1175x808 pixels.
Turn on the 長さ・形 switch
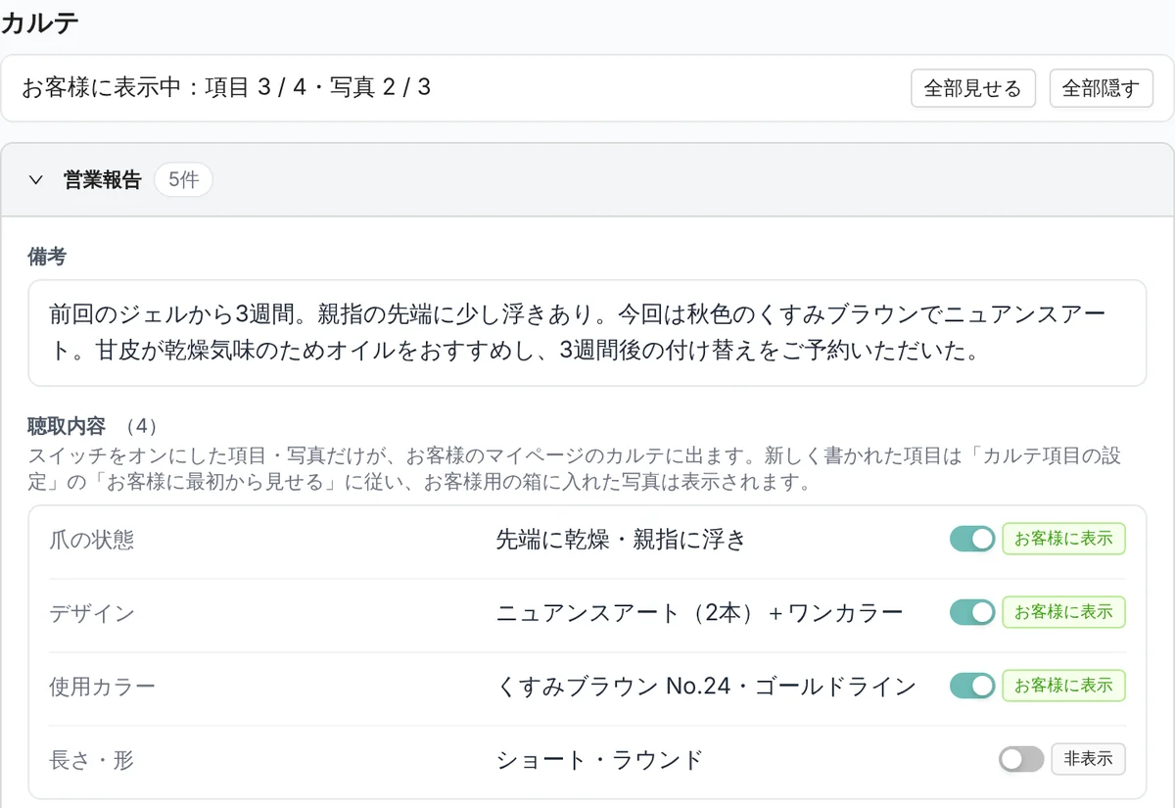(1021, 759)
